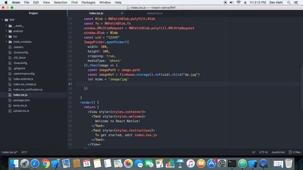Open .flowconfig in tree view
The height and width of the screenshot is (170, 303).
click(x=20, y=63)
